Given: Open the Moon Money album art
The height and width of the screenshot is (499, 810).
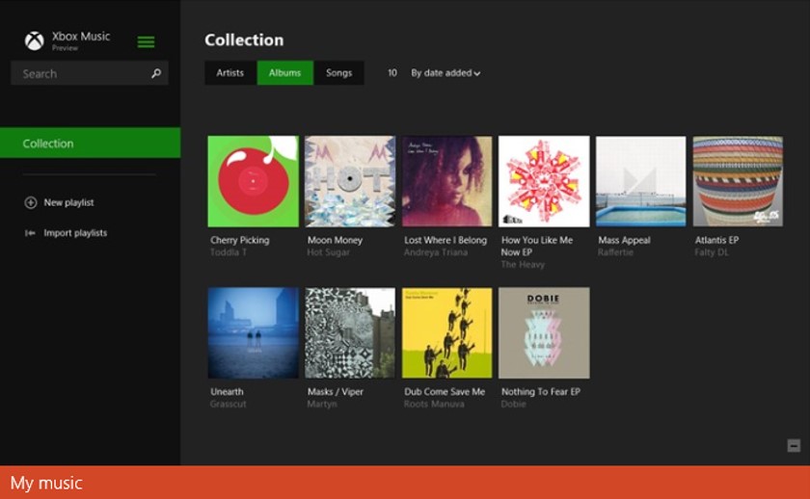Looking at the screenshot, I should click(x=350, y=181).
